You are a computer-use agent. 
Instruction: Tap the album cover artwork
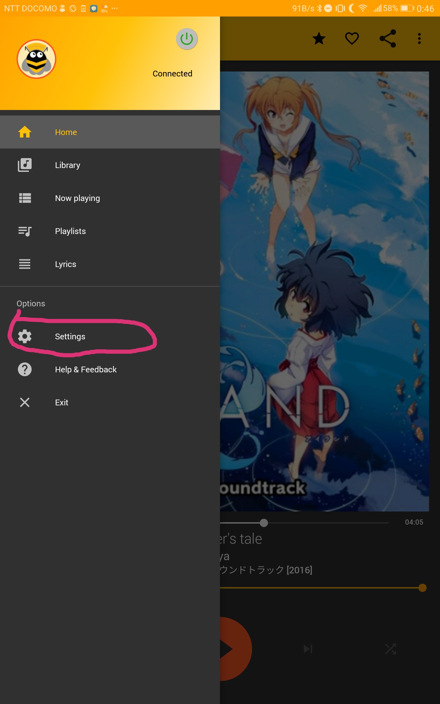coord(324,291)
